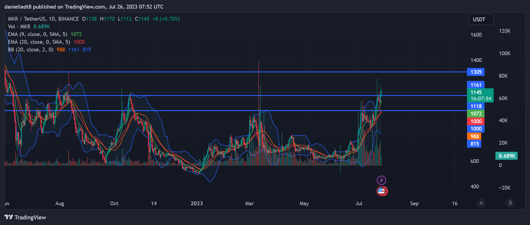Image resolution: width=530 pixels, height=225 pixels.
Task: Click the May label on time axis
Action: click(304, 203)
